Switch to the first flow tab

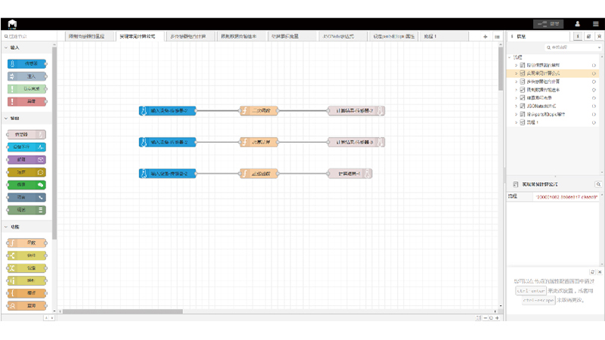(88, 36)
